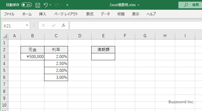Viewport: 202px width, 111px height.
Task: Select column A header
Action: tap(14, 36)
